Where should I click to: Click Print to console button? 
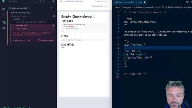[46, 40]
